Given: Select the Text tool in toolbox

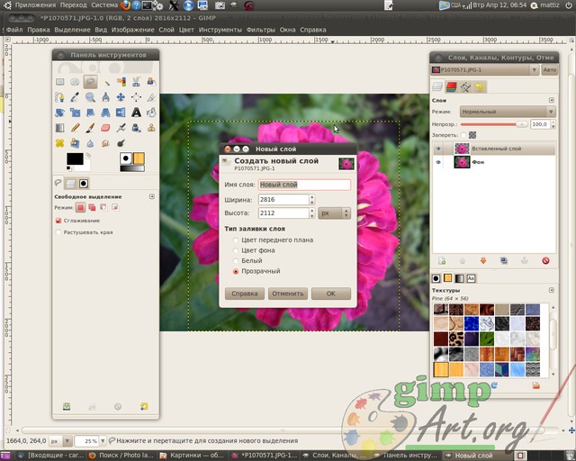Looking at the screenshot, I should (x=136, y=113).
